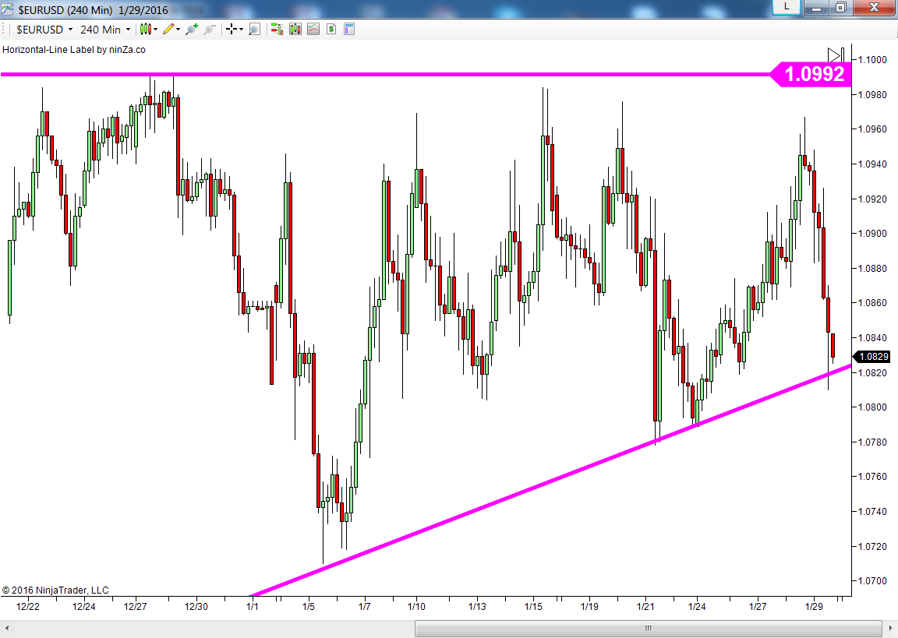898x638 pixels.
Task: Click the window title '$EURUSD (240 Min) 1/29/2016'
Action: coord(93,9)
